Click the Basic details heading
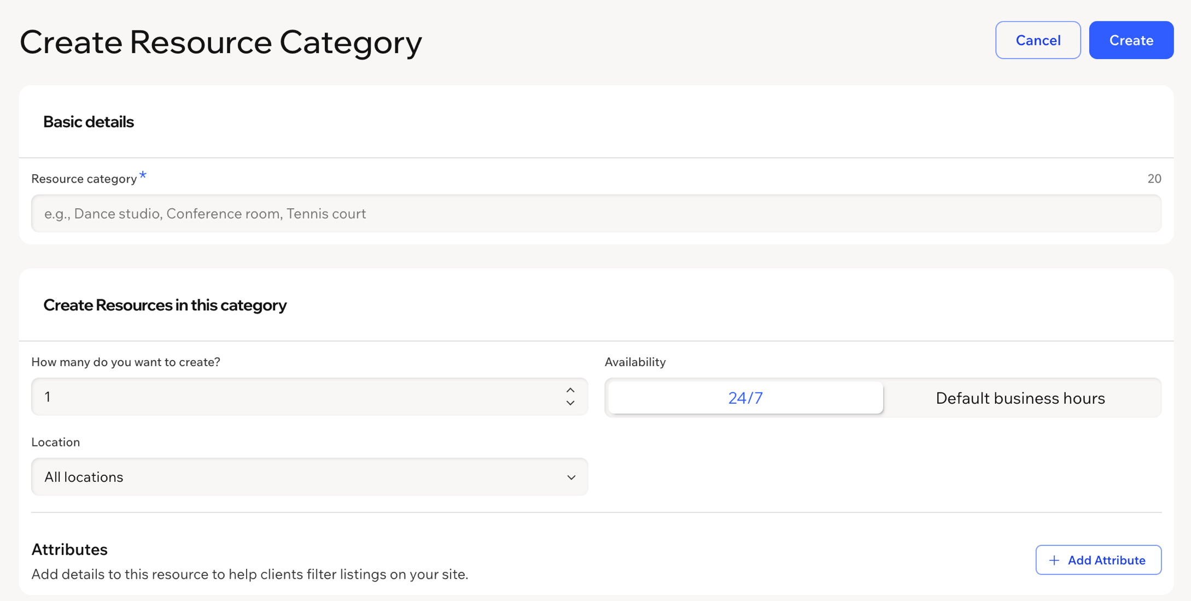Viewport: 1191px width, 601px height. (89, 122)
